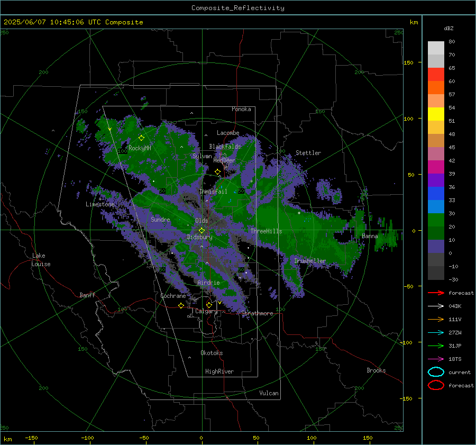This screenshot has height=445, width=476.
Task: Click the Drumheller city label
Action: [310, 261]
